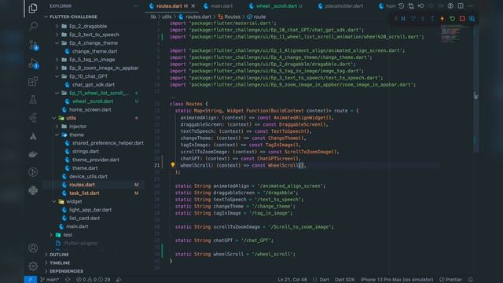Open the Source Control view
Viewport: 503px width, 283px height.
(33, 45)
